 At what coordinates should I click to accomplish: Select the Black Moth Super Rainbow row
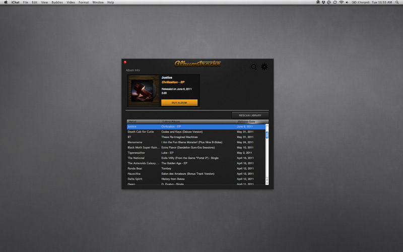pos(196,148)
